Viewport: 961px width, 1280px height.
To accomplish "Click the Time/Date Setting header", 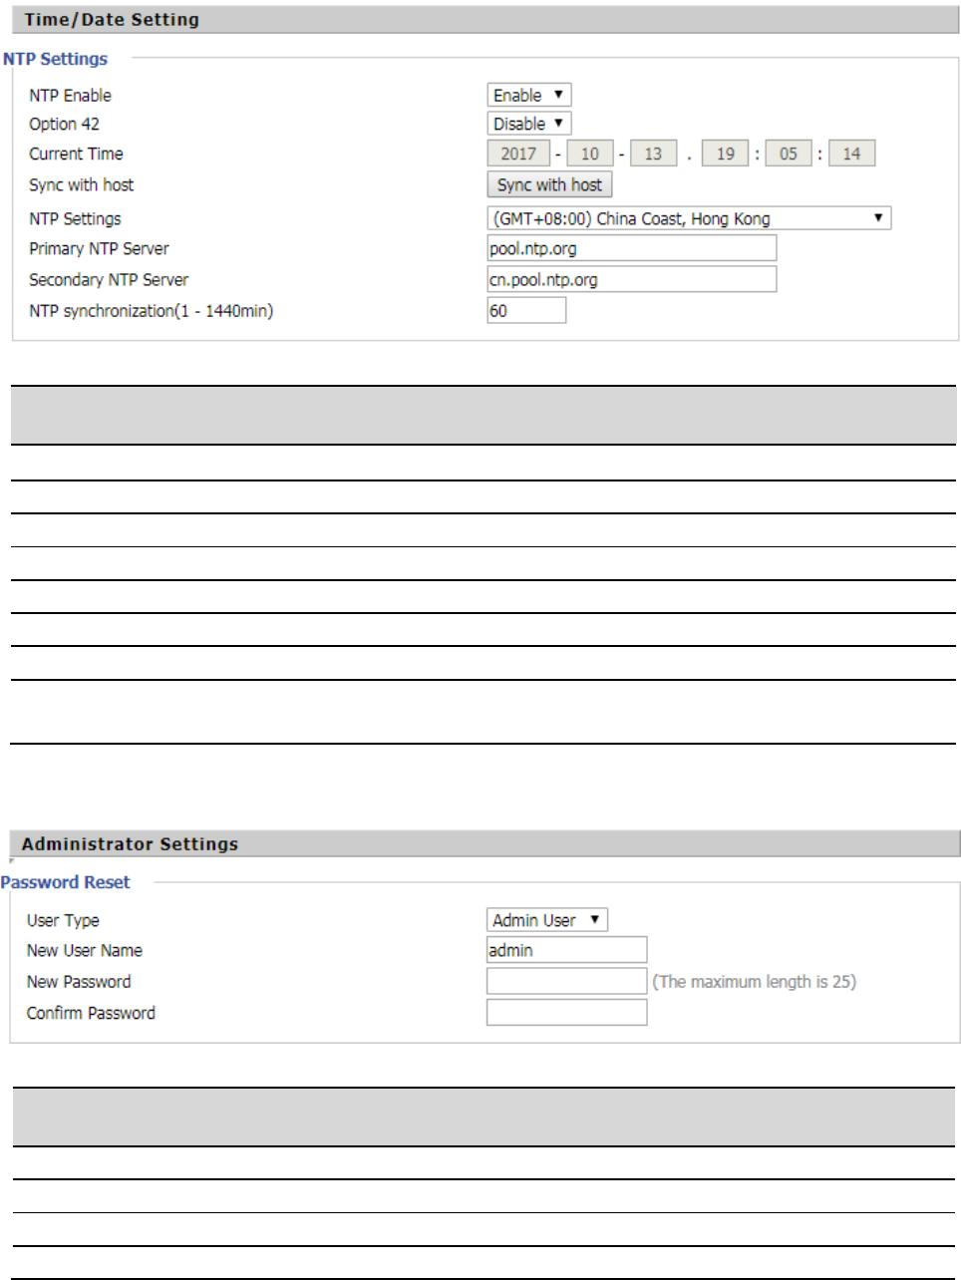I will [112, 20].
